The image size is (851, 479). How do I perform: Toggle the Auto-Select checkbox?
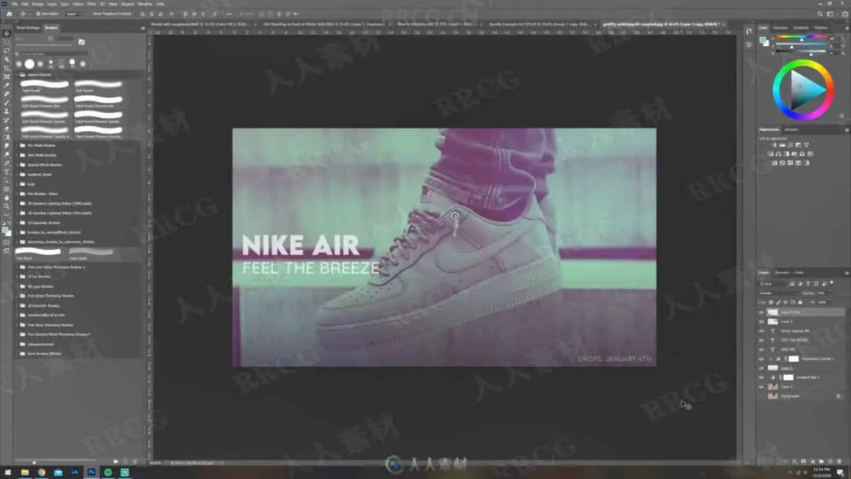click(x=38, y=13)
